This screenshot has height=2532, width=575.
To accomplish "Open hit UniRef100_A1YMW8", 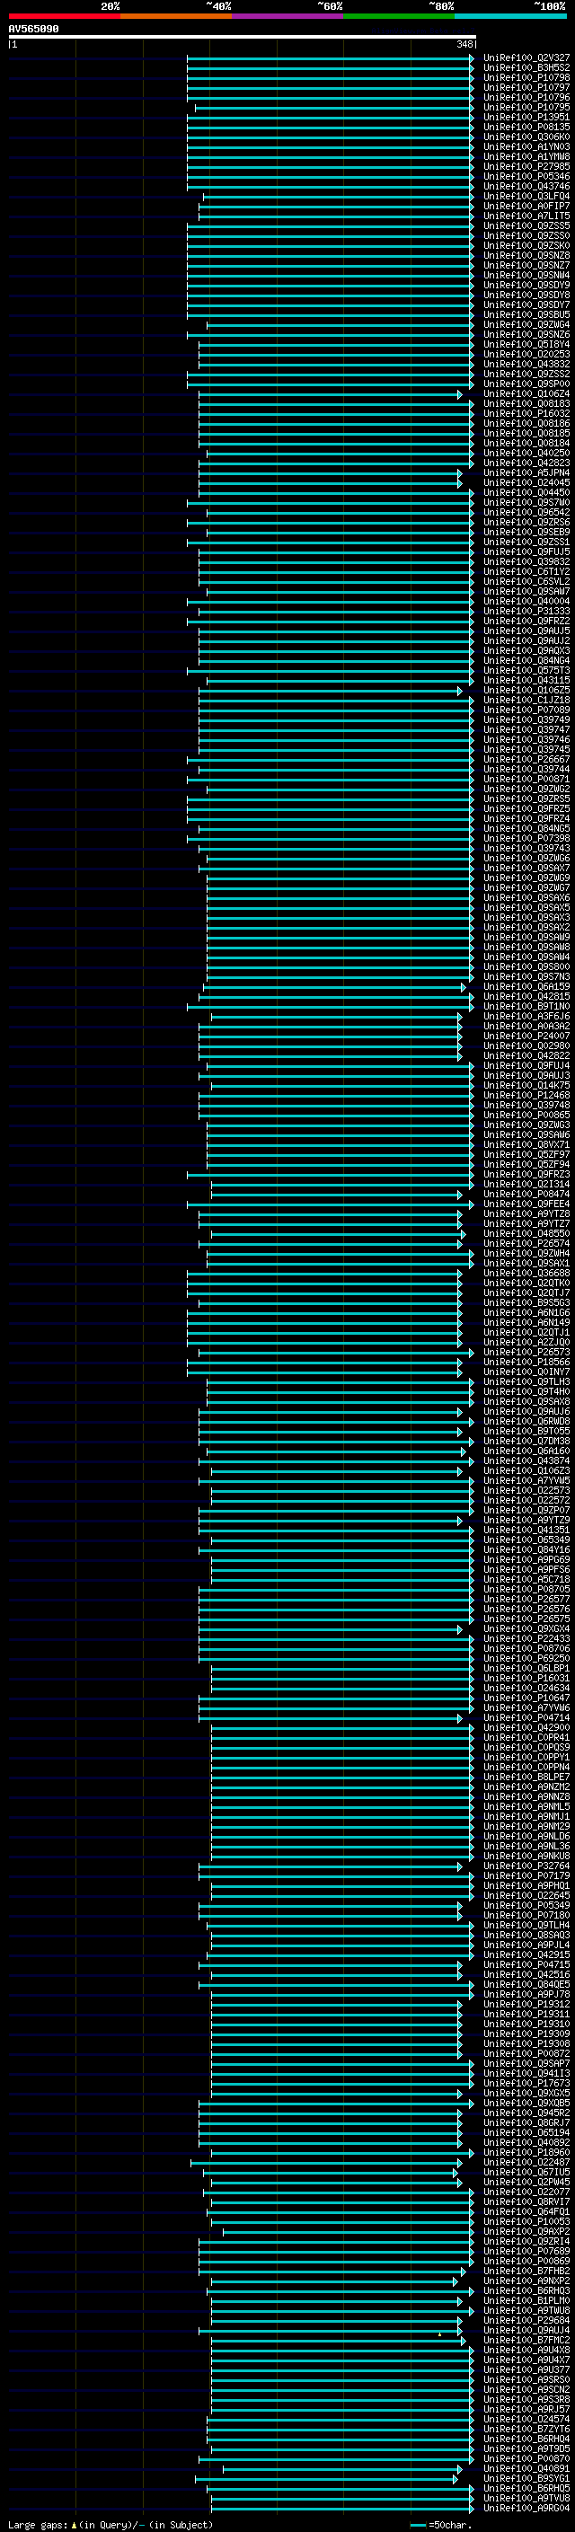I will pyautogui.click(x=526, y=156).
